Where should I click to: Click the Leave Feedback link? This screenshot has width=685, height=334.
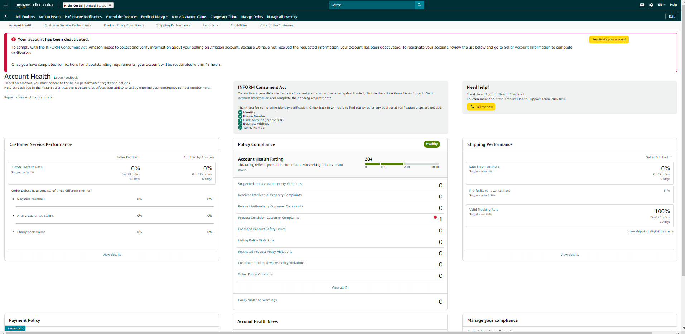click(x=66, y=78)
